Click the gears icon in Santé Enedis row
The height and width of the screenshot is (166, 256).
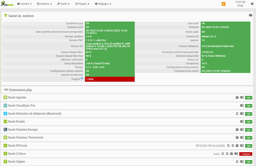242,121
